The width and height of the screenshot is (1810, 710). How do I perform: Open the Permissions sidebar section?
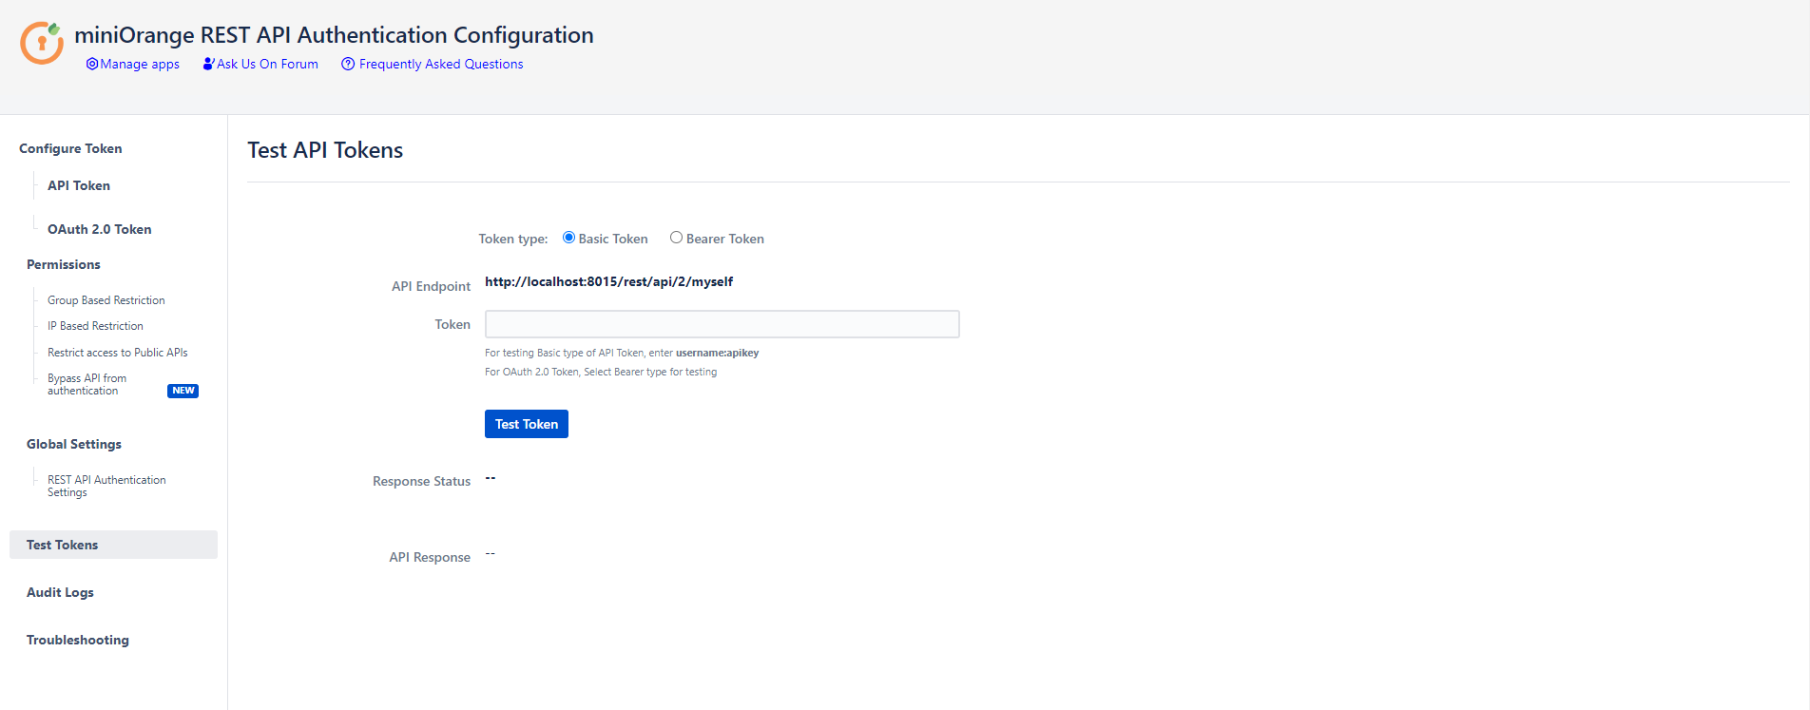coord(64,264)
